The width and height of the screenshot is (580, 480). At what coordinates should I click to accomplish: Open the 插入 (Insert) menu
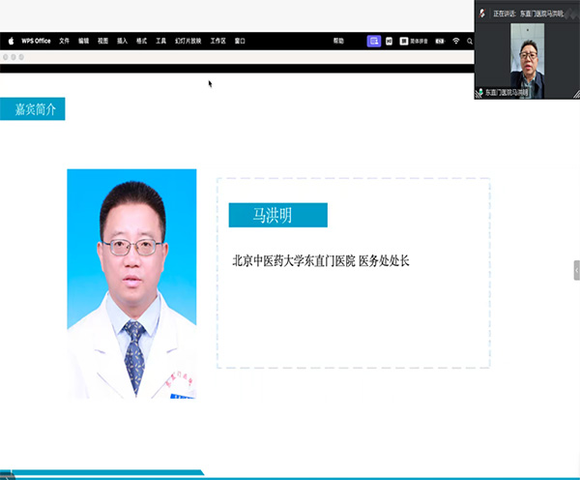(122, 42)
